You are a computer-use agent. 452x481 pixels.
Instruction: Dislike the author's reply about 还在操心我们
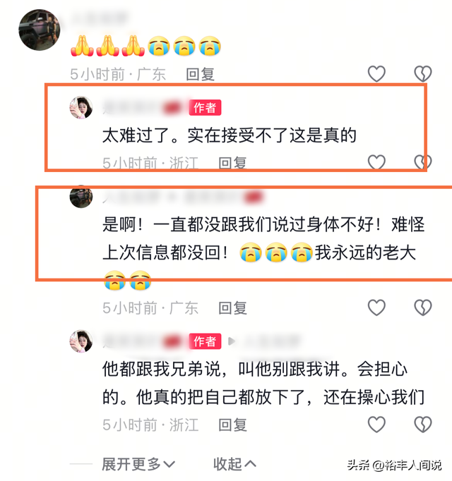[423, 425]
